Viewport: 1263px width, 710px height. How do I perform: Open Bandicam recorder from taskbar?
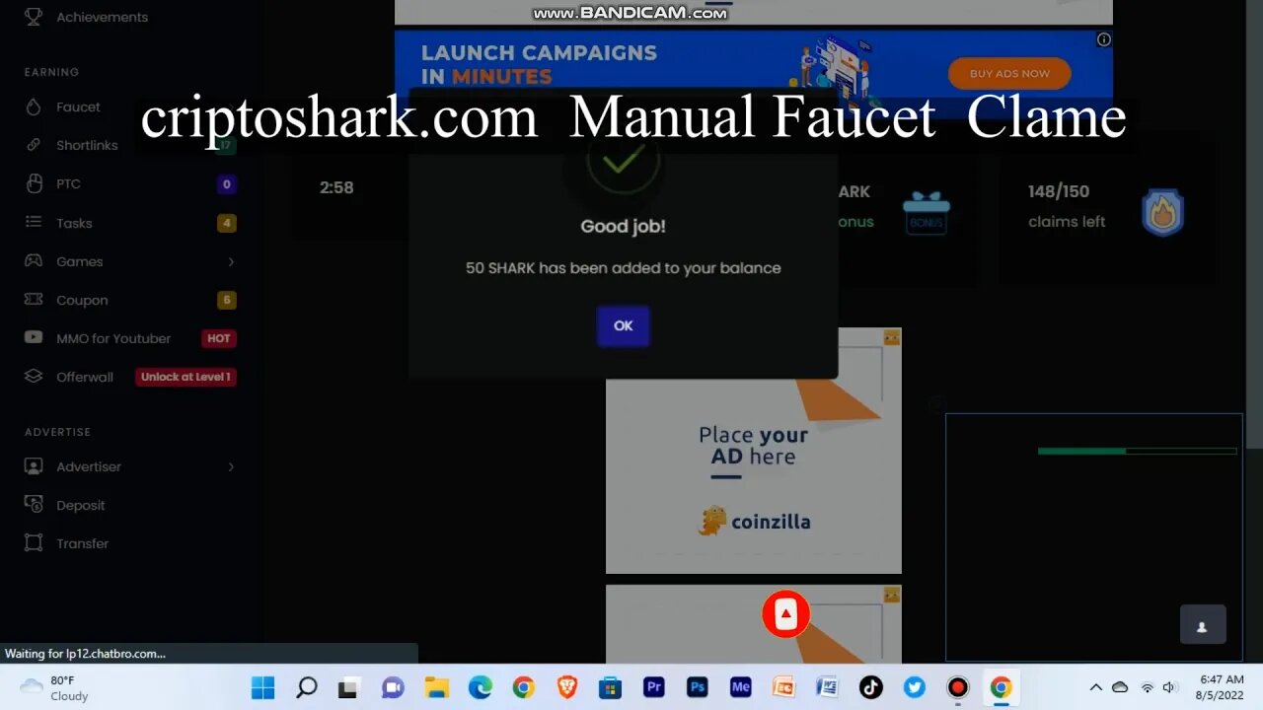point(957,687)
